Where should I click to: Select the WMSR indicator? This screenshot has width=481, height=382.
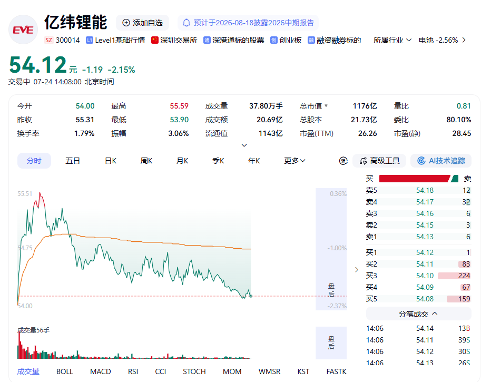coord(270,371)
